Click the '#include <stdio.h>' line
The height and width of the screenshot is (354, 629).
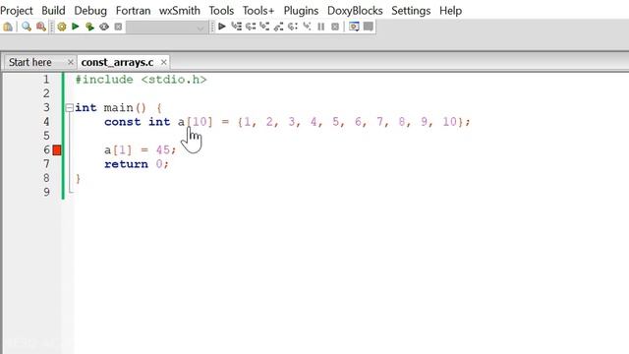[x=141, y=80]
